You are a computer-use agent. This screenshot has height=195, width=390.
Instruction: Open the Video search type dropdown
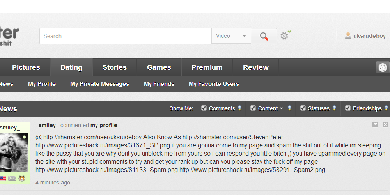[231, 36]
